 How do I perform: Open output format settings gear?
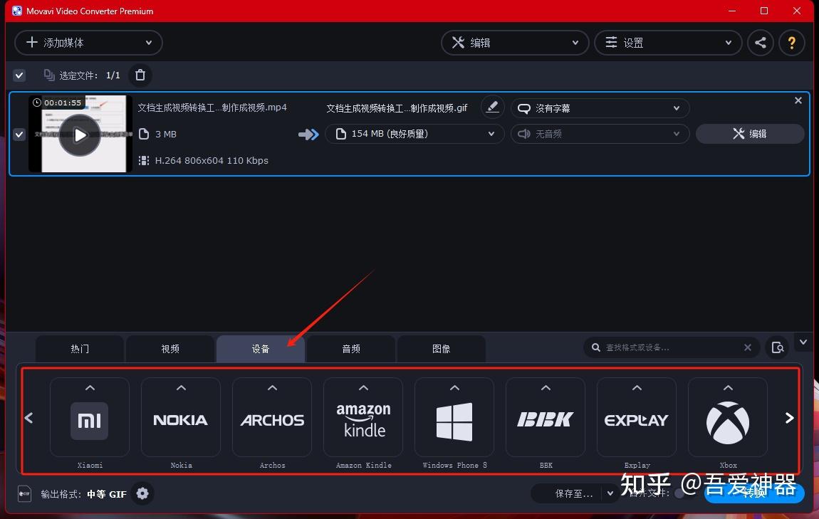click(x=142, y=493)
